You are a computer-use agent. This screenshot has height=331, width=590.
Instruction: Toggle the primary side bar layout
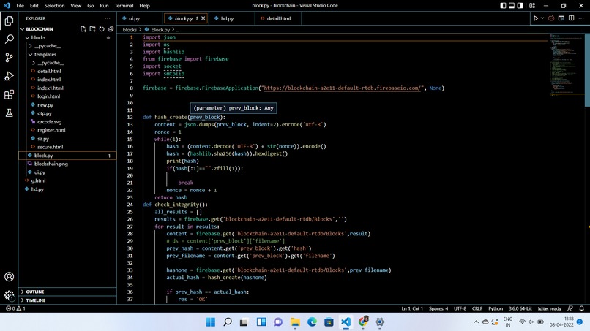503,6
